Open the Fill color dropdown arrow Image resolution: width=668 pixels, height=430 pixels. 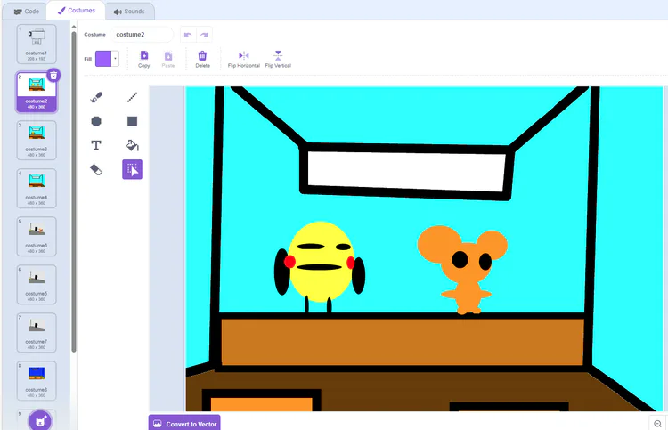(115, 59)
